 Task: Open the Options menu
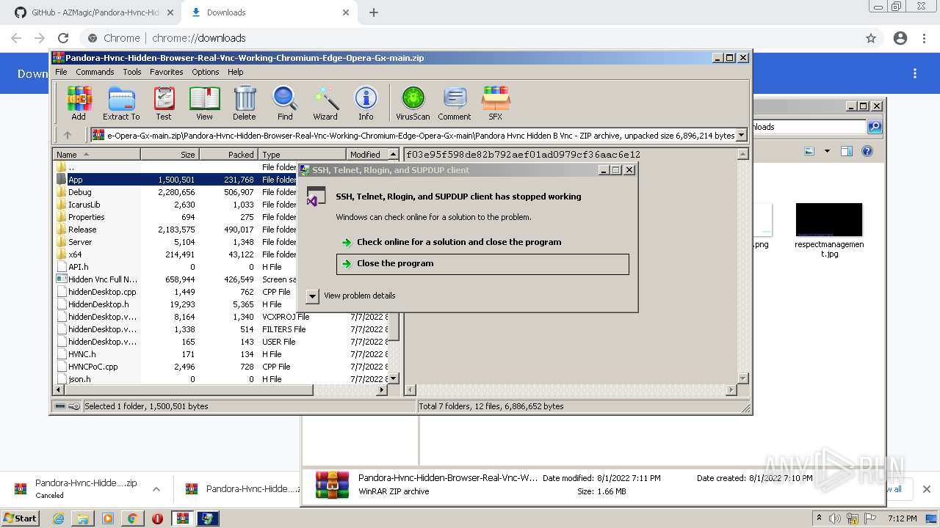206,72
